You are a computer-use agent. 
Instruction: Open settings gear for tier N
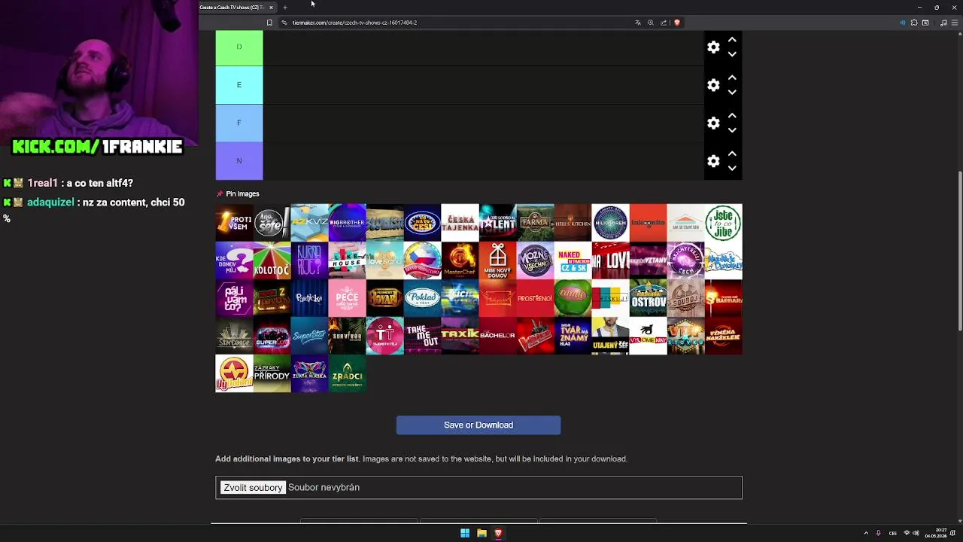[713, 161]
